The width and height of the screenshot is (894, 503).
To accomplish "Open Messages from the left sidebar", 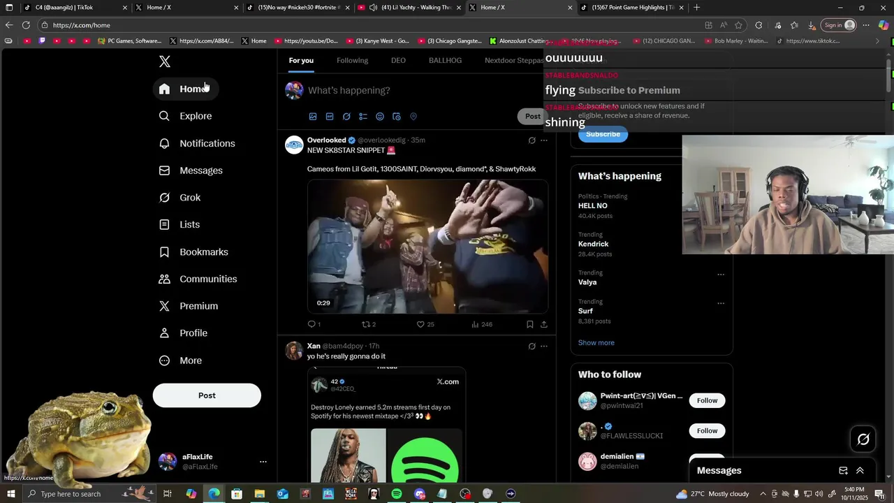I will [191, 170].
